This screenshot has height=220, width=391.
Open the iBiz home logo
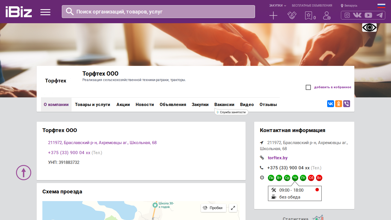click(19, 12)
